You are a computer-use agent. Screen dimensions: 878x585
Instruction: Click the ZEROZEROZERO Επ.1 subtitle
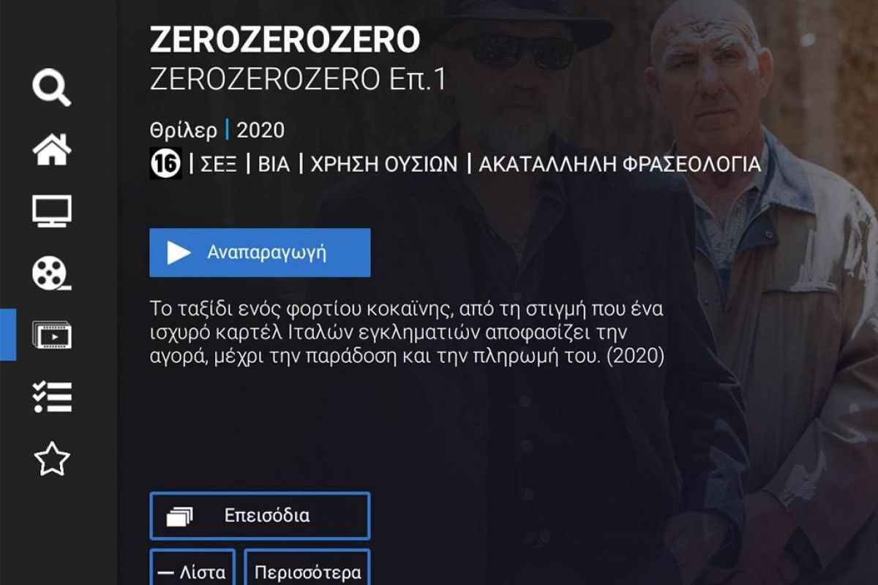point(297,80)
